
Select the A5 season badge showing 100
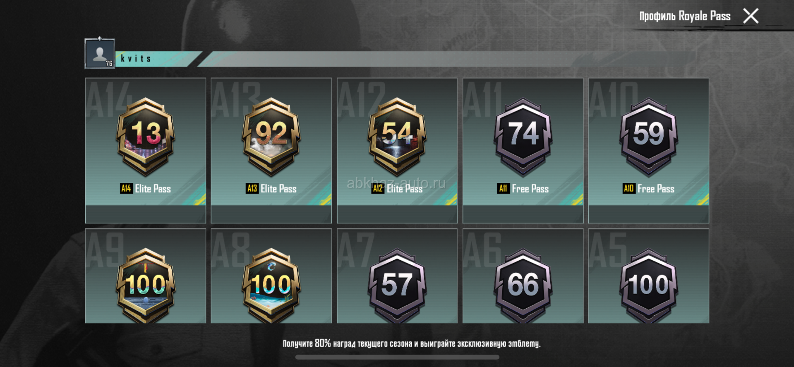pos(649,285)
